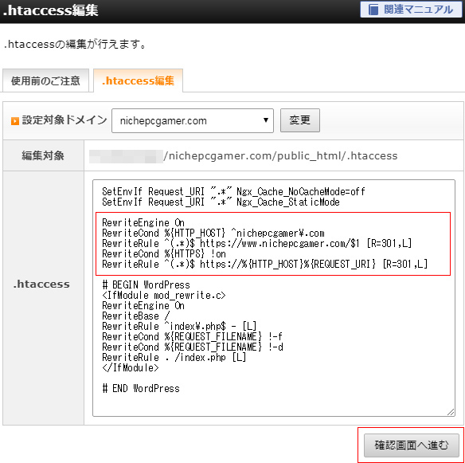Click the 'RewriteRule ^index¥.php$ - [L]' line
The image size is (465, 463).
(179, 326)
